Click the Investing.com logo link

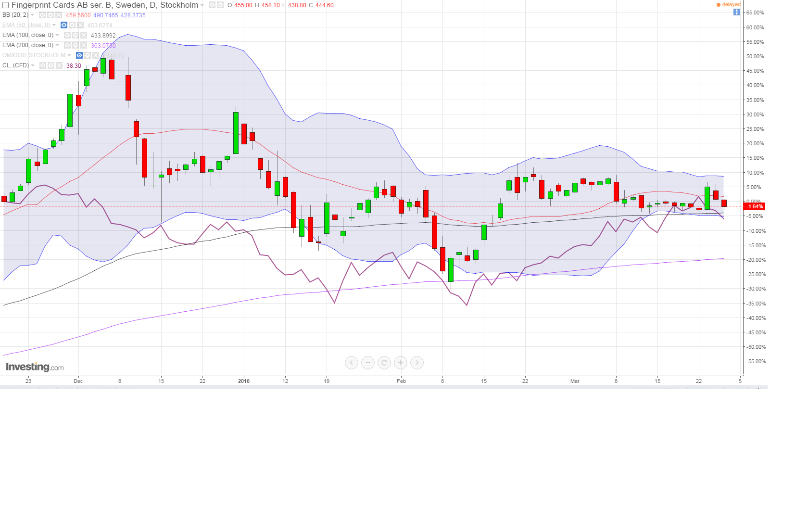pyautogui.click(x=35, y=367)
